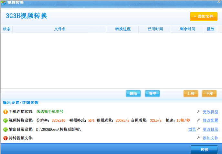Click the 文件名 column header
The height and width of the screenshot is (154, 222).
[59, 29]
